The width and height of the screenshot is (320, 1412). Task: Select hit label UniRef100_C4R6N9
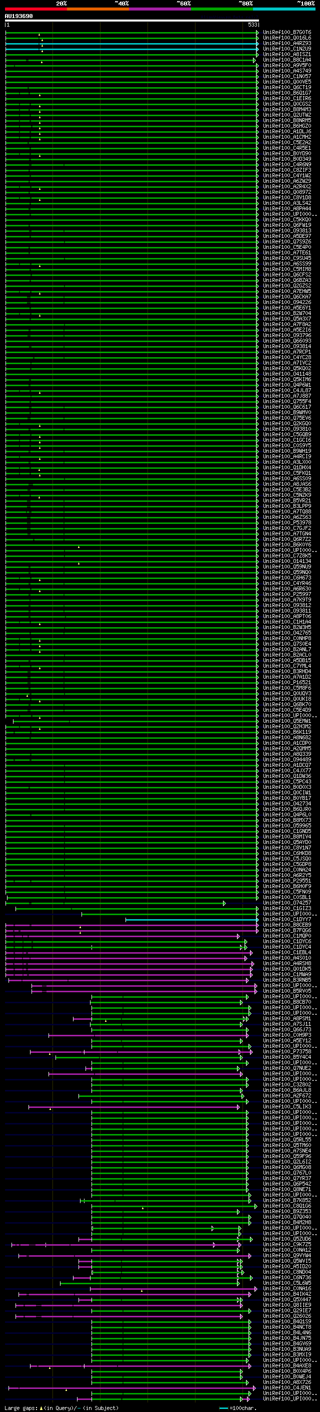[287, 164]
